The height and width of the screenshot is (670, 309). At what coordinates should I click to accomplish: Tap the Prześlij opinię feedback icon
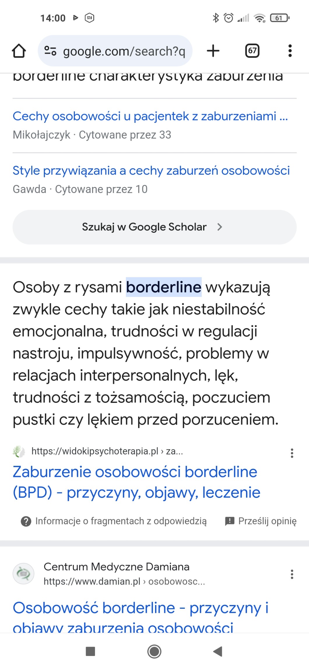pyautogui.click(x=230, y=521)
